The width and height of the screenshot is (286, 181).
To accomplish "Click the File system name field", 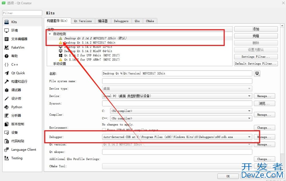I will pyautogui.click(x=177, y=81).
